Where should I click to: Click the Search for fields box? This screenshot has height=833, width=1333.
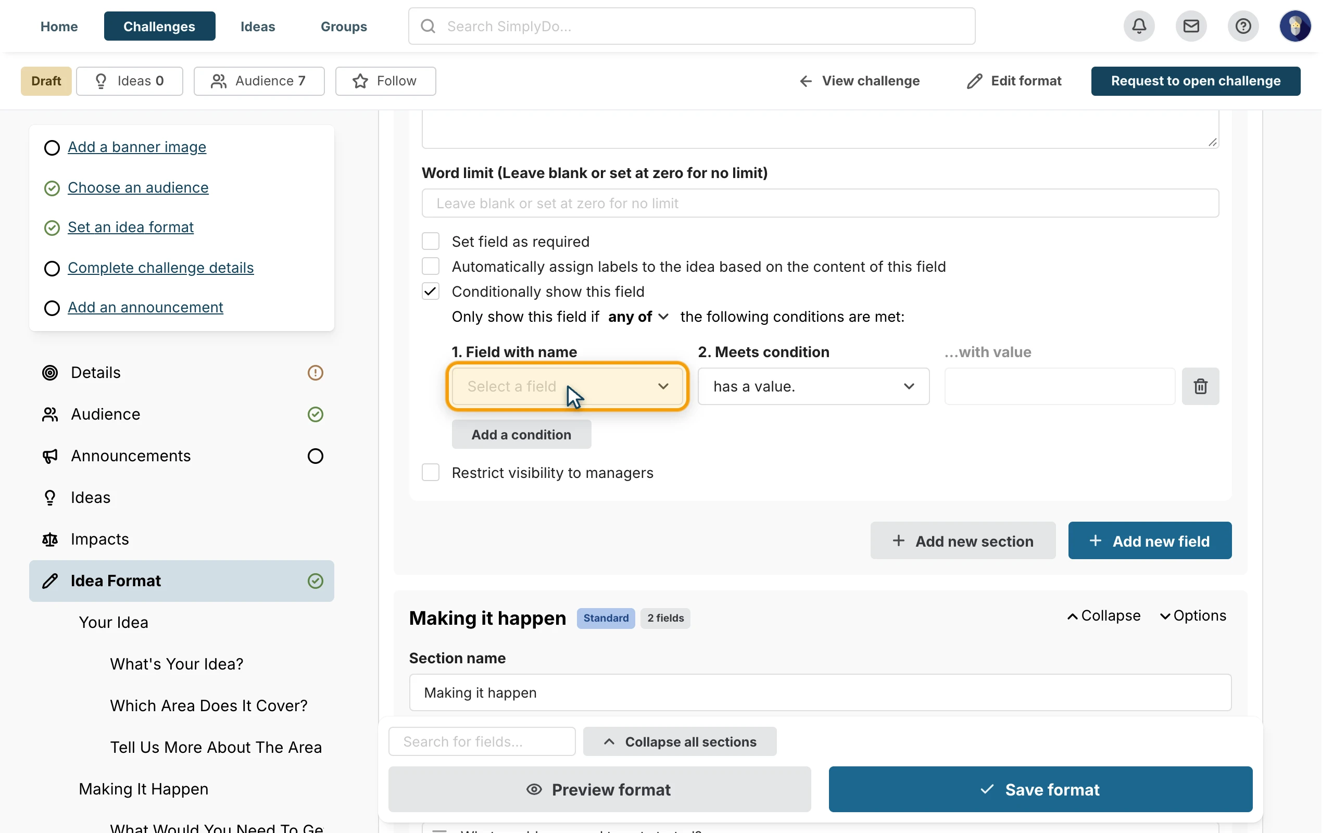(x=482, y=741)
